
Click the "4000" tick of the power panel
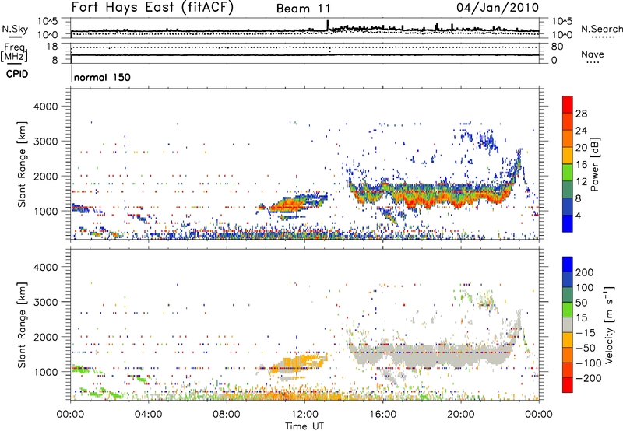coord(45,107)
